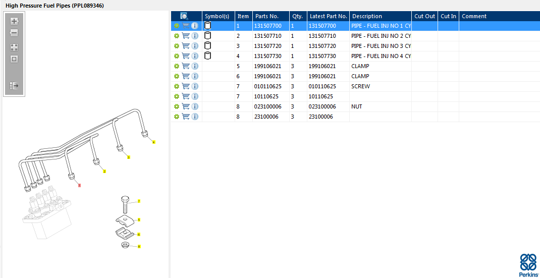Add NUT 023100006 to shopping cart

(x=186, y=106)
